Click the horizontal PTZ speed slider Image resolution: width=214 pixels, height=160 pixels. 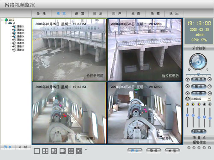tap(198, 74)
